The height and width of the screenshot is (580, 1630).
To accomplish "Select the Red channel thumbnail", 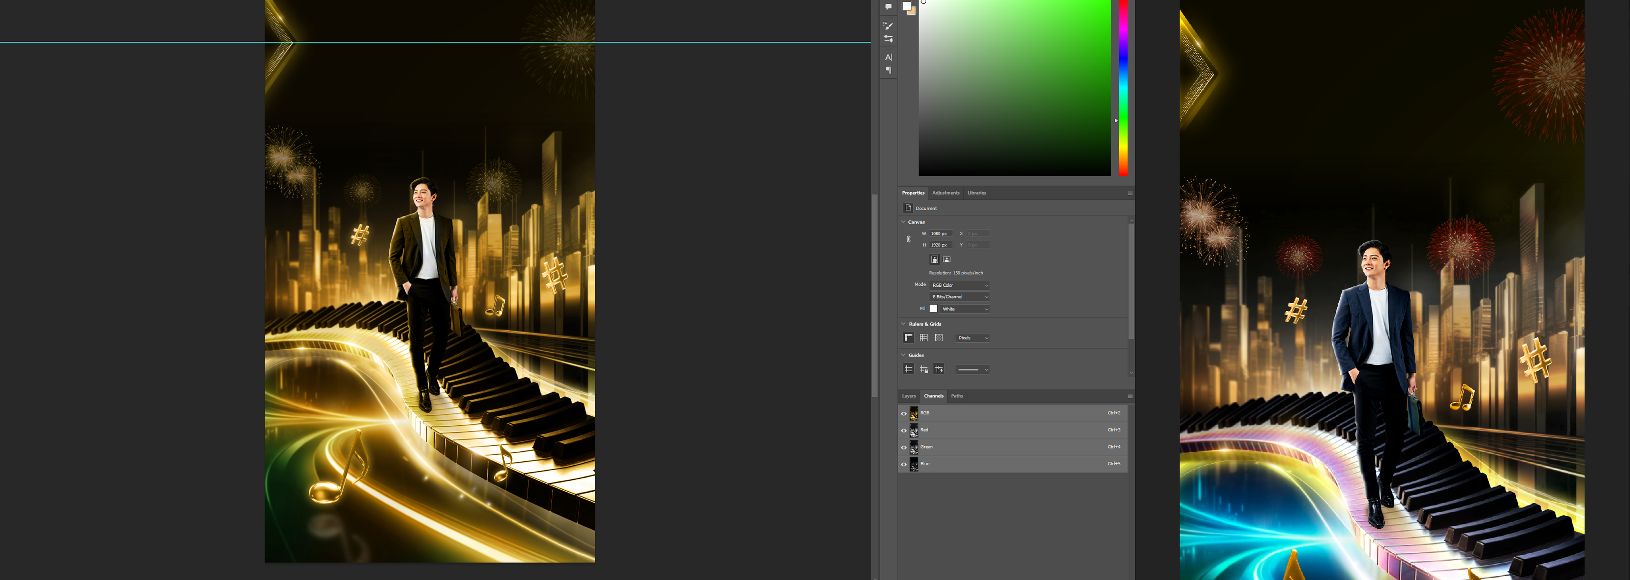I will (x=914, y=431).
